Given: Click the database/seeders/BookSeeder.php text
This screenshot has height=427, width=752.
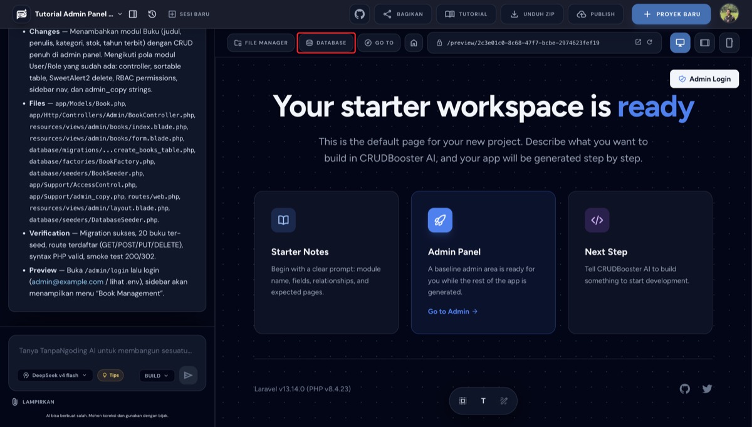Looking at the screenshot, I should 86,173.
